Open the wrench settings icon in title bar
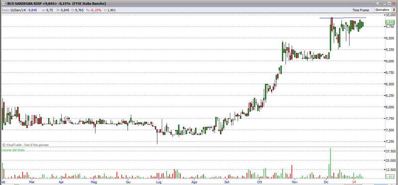The width and height of the screenshot is (398, 185). coord(378,3)
